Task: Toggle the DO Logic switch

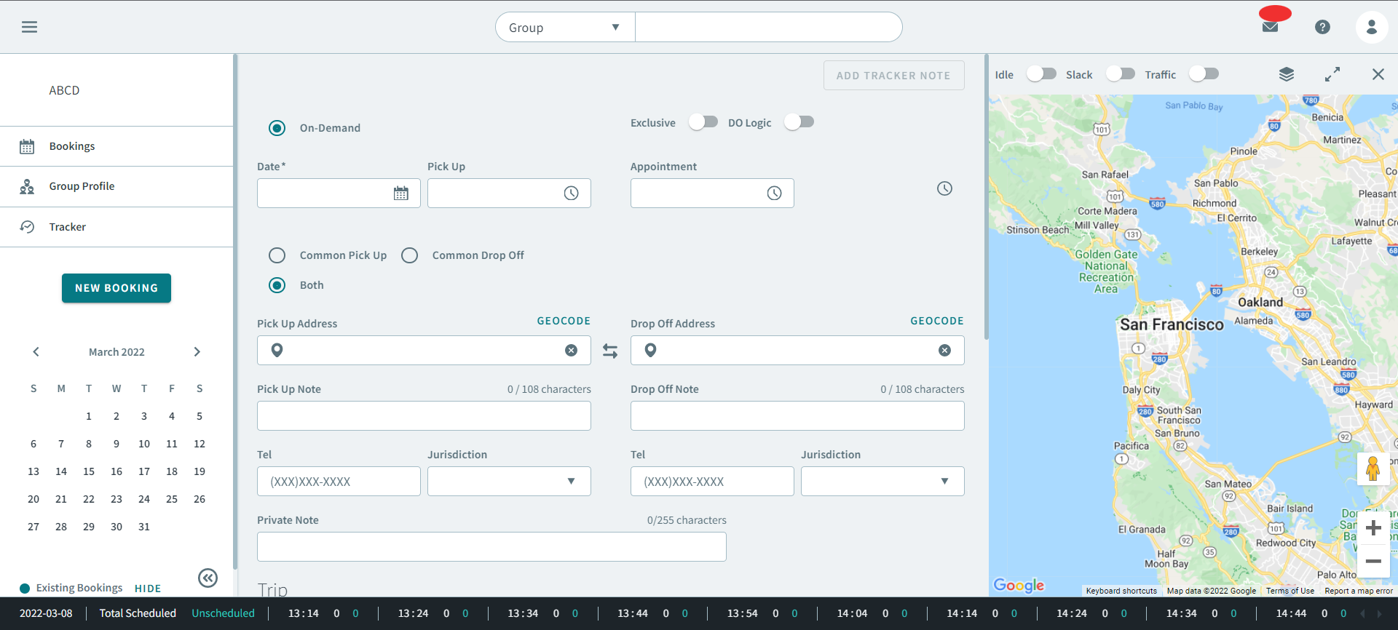Action: 799,122
